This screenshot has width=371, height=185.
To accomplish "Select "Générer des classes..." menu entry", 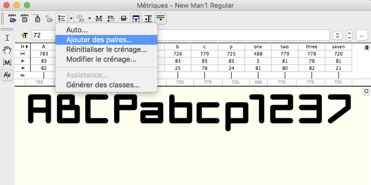I will (103, 85).
